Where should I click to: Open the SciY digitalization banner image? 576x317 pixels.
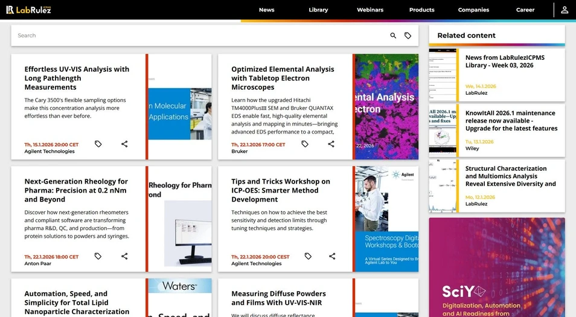click(x=497, y=267)
